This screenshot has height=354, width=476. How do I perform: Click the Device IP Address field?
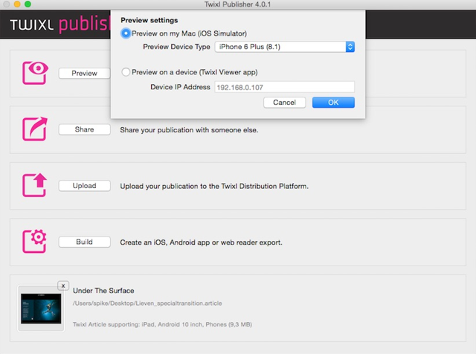tap(284, 87)
